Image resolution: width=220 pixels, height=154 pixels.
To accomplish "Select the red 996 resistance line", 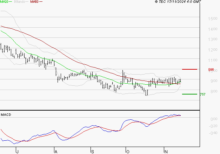I will coord(189,69).
